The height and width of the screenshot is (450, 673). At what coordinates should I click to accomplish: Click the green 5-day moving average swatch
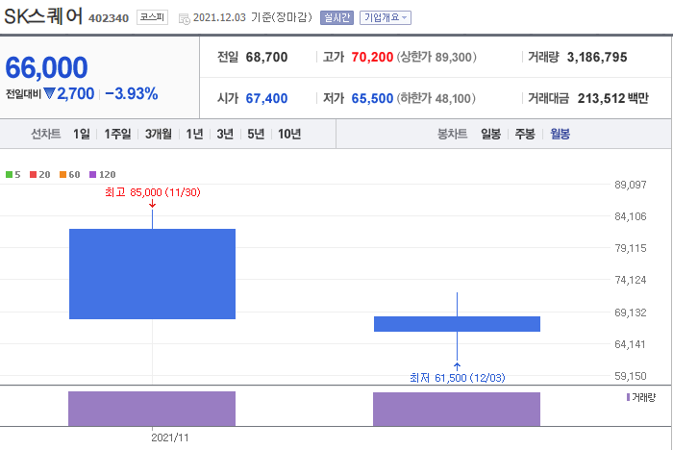point(9,174)
